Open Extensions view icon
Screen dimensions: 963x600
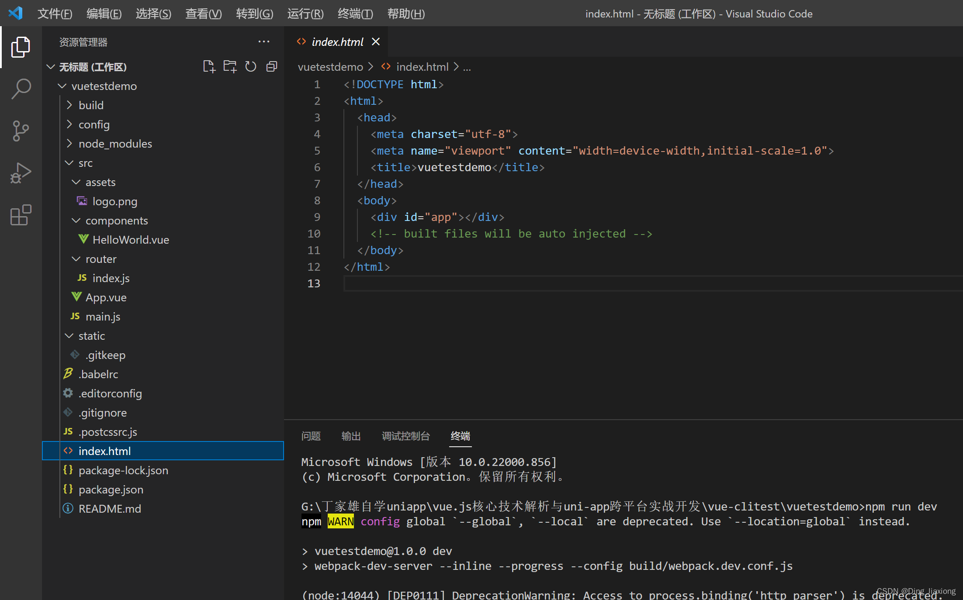coord(21,215)
